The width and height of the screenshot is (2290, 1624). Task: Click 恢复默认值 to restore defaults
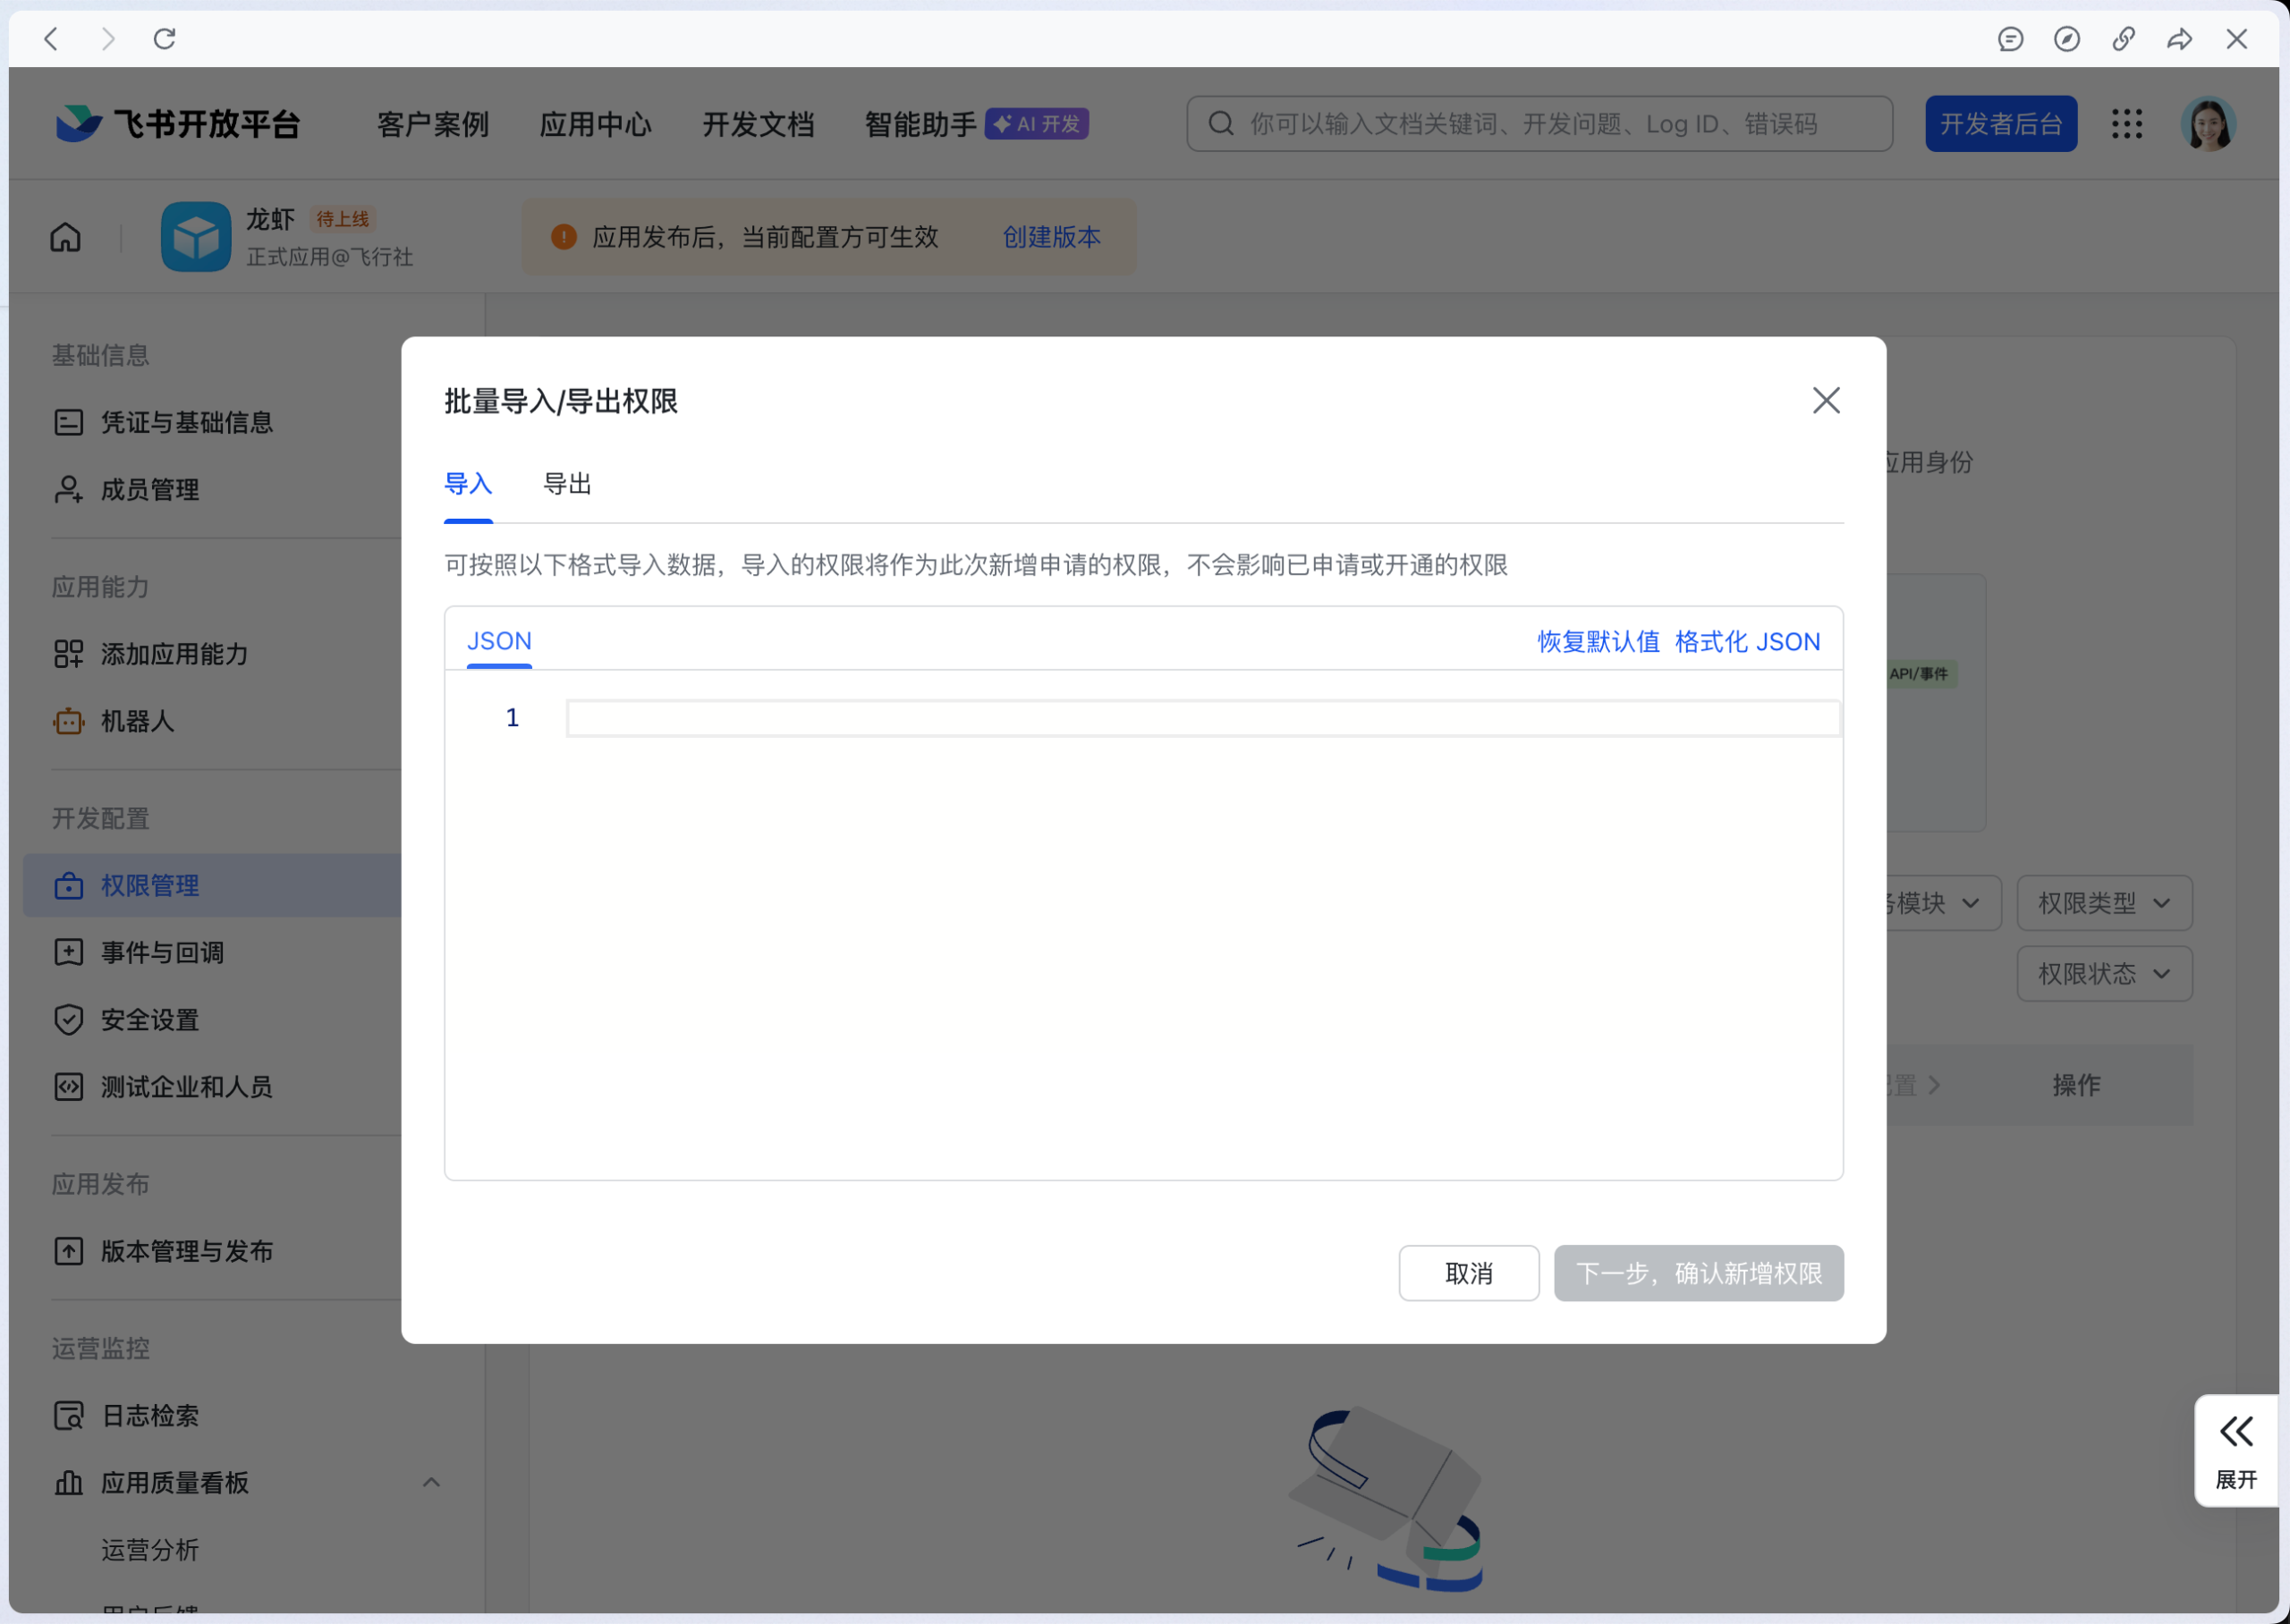(x=1596, y=641)
